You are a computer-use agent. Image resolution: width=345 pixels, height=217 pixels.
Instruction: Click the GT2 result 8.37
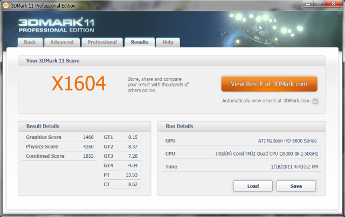pos(133,146)
